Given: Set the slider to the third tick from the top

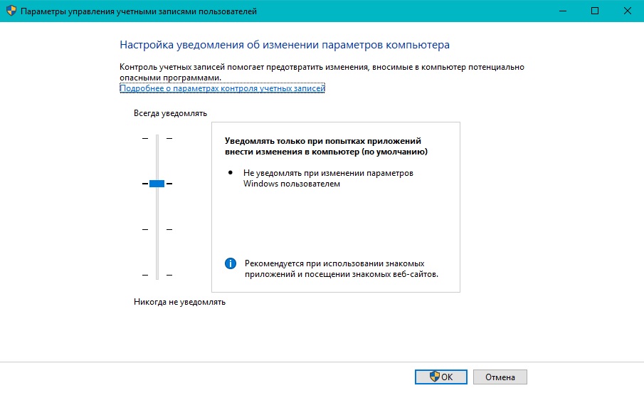Looking at the screenshot, I should tap(157, 229).
